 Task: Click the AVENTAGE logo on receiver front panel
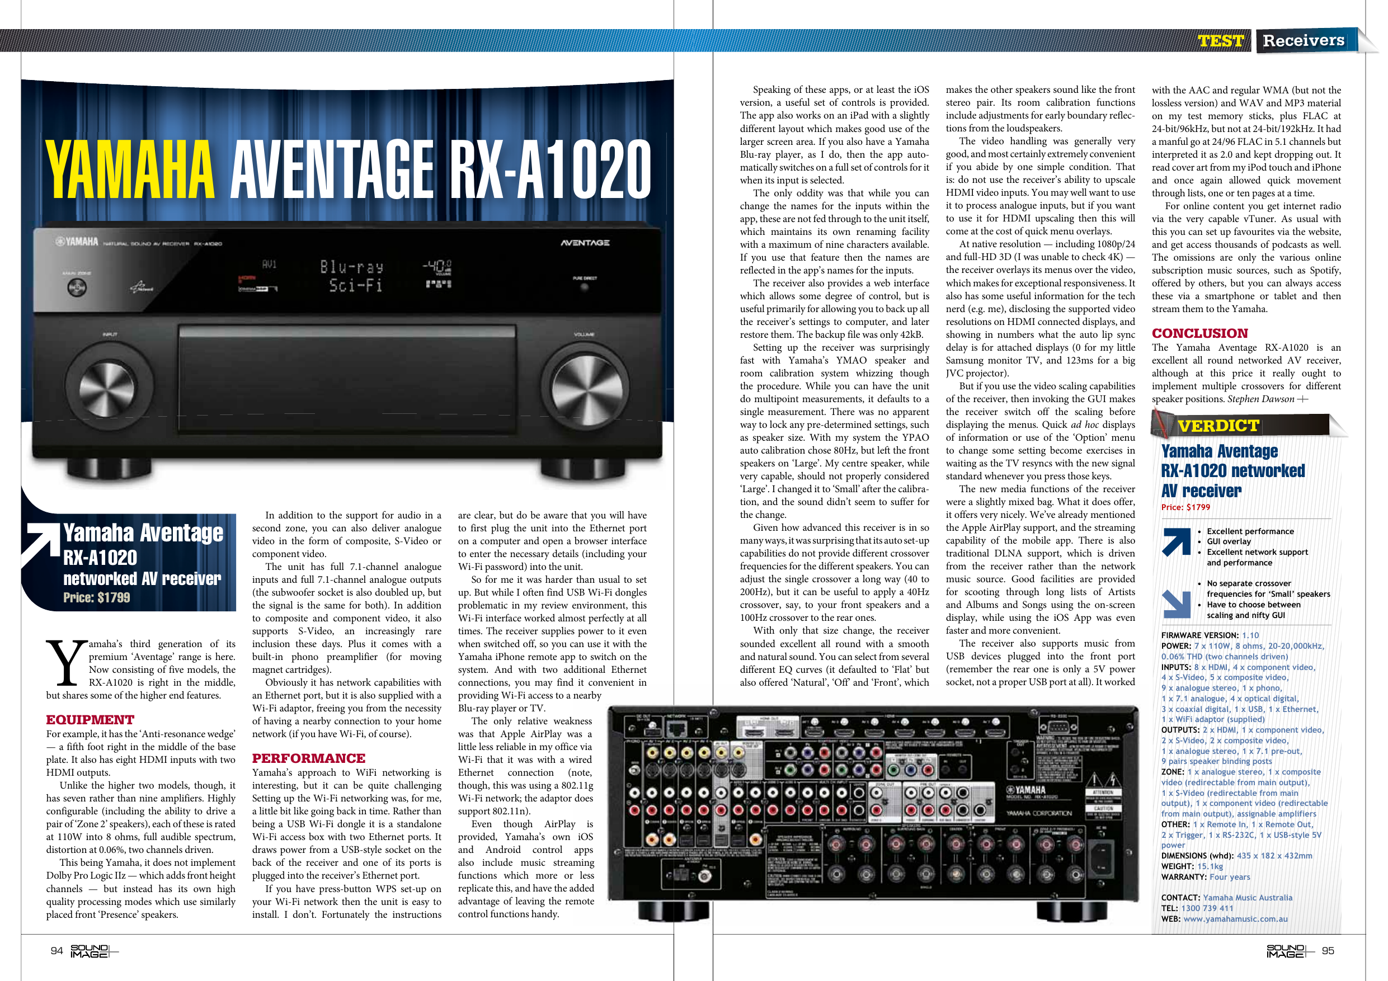(x=585, y=243)
